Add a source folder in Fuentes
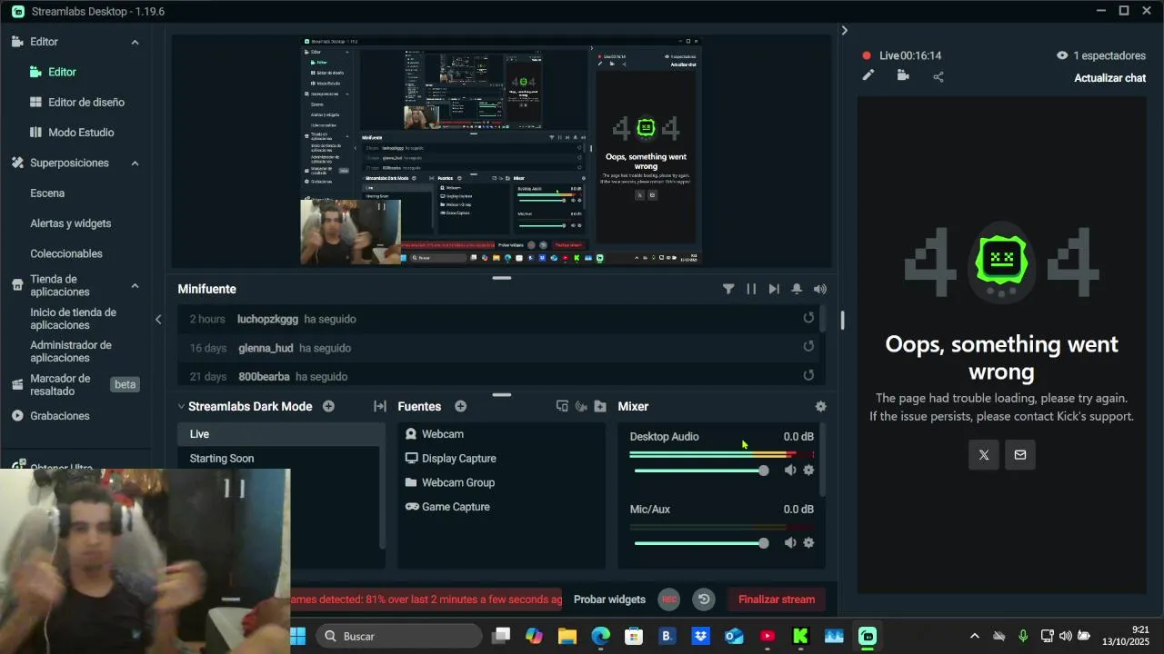Image resolution: width=1164 pixels, height=654 pixels. click(600, 406)
